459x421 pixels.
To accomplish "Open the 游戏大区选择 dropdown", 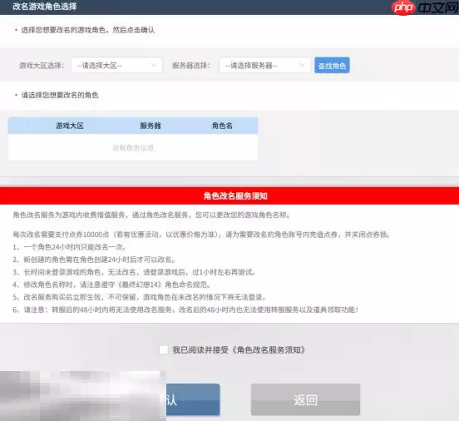I will (x=116, y=65).
